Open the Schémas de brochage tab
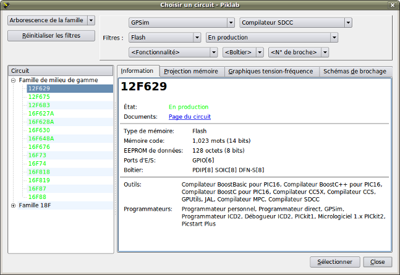400x275 pixels. [354, 72]
